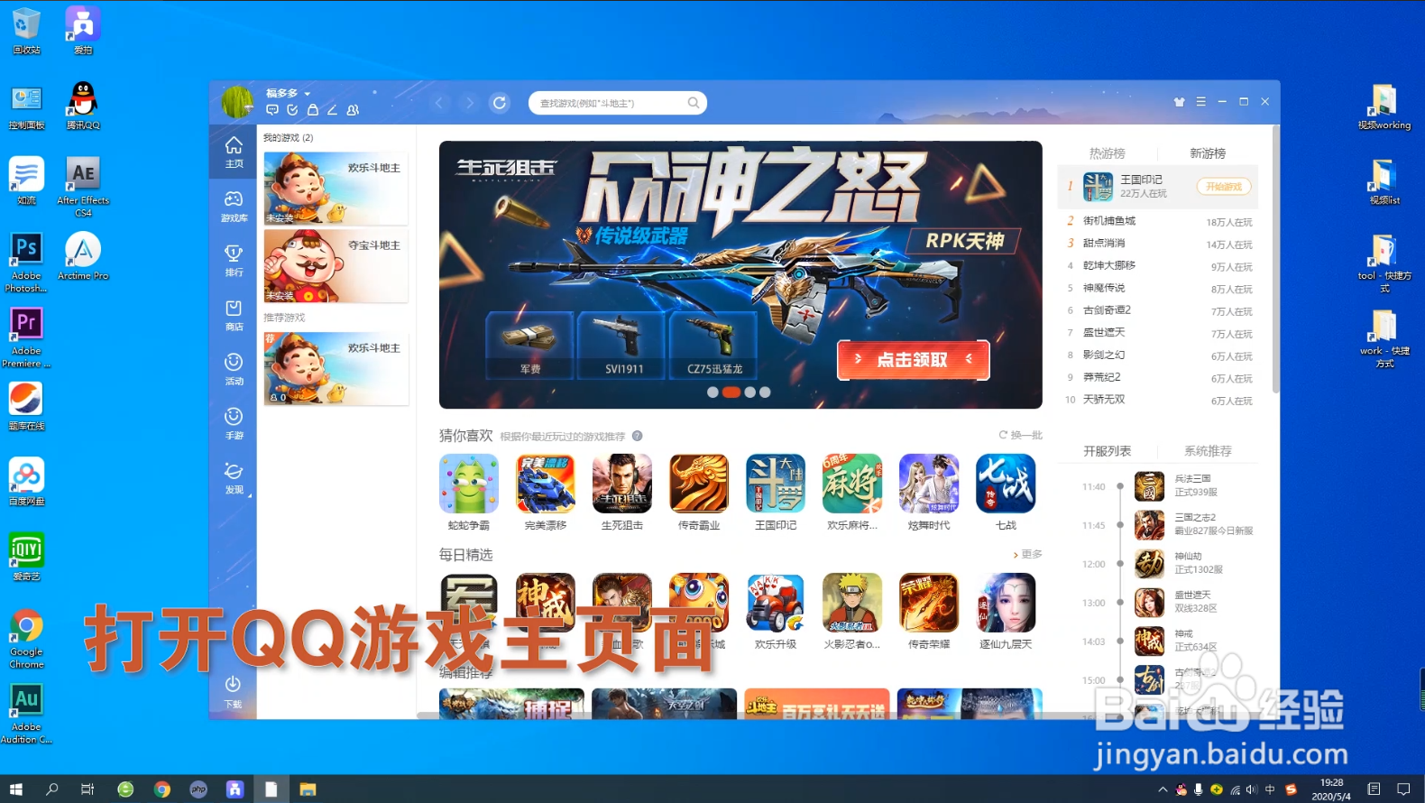Open the 逐仙九层天 game icon
Image resolution: width=1425 pixels, height=803 pixels.
coord(1006,603)
